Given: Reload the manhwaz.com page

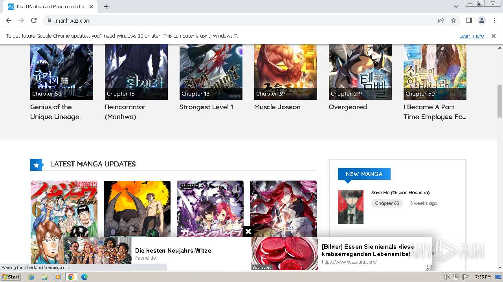Looking at the screenshot, I should (x=34, y=20).
